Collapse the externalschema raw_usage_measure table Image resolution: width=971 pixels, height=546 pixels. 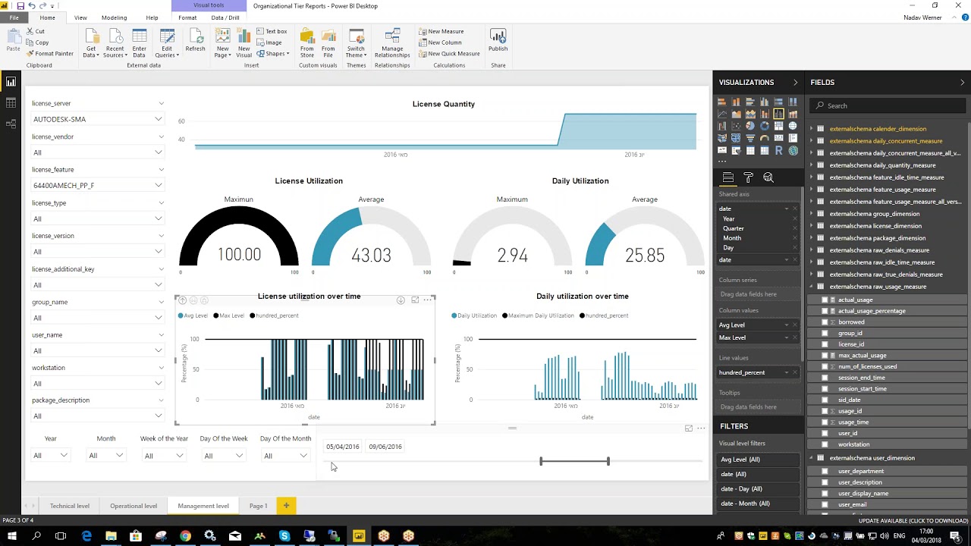coord(811,287)
